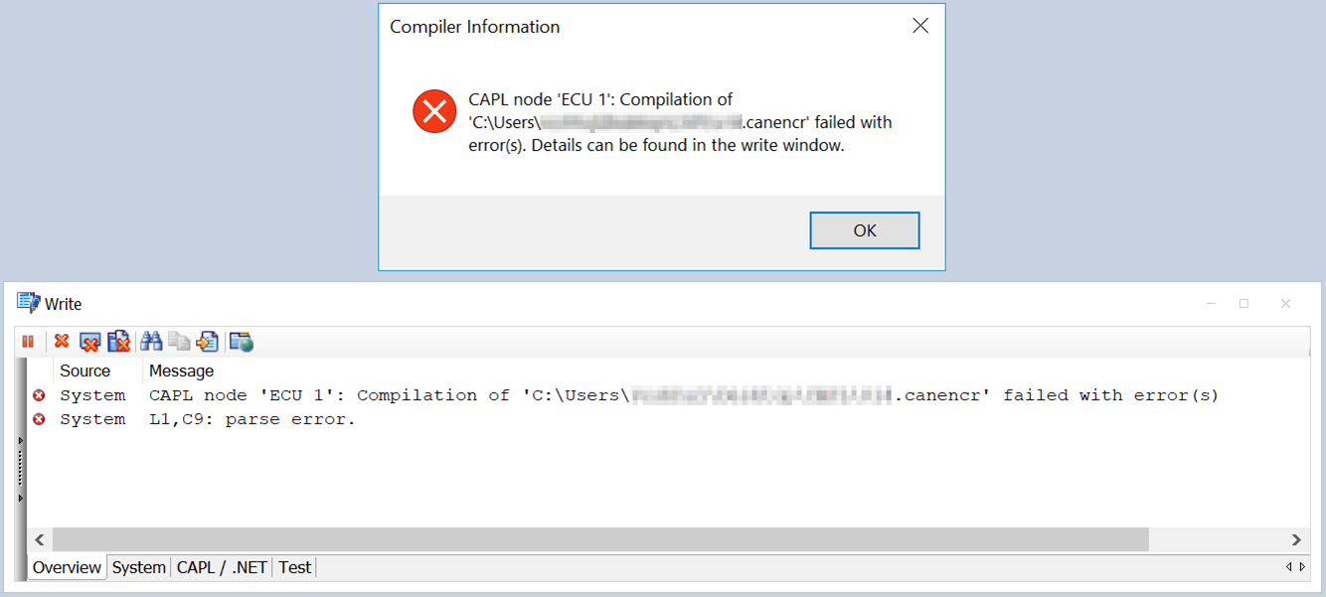
Task: Open the Test tab
Action: pos(294,567)
